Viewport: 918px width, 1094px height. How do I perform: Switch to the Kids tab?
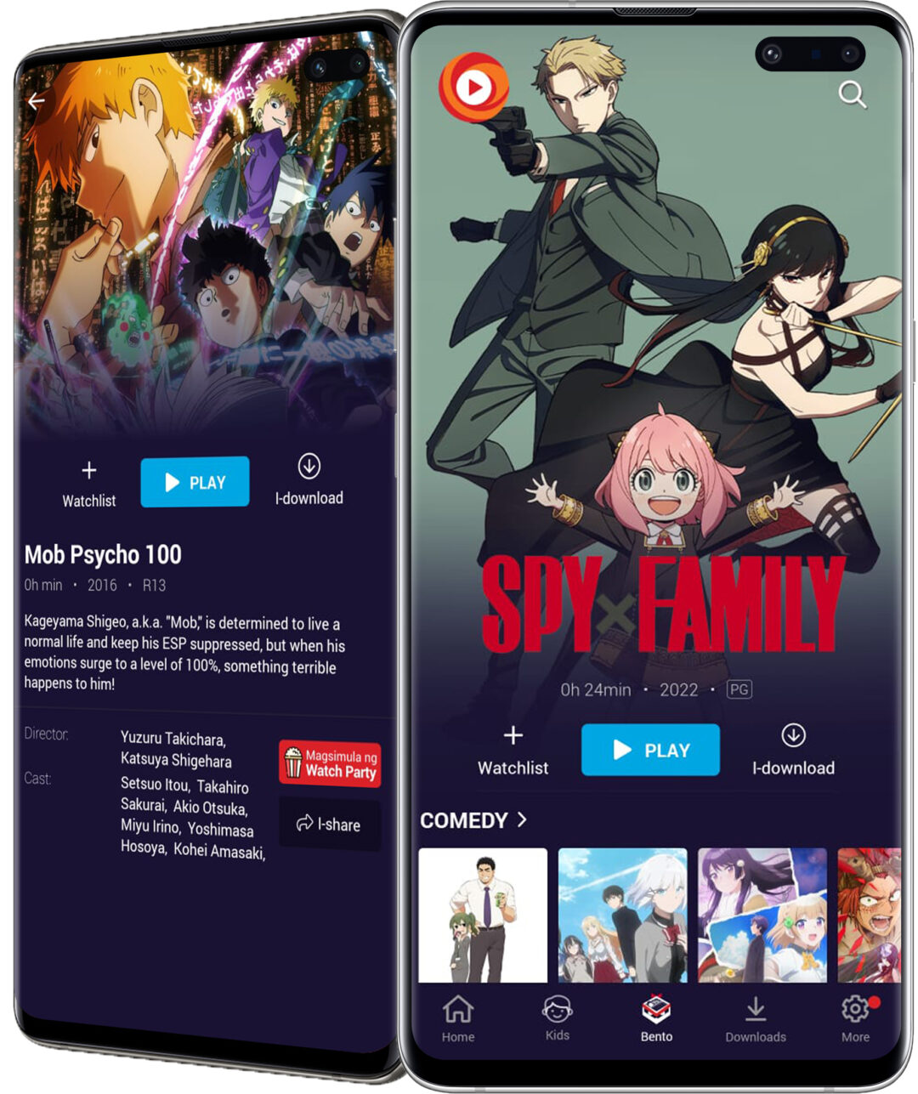pos(558,1017)
